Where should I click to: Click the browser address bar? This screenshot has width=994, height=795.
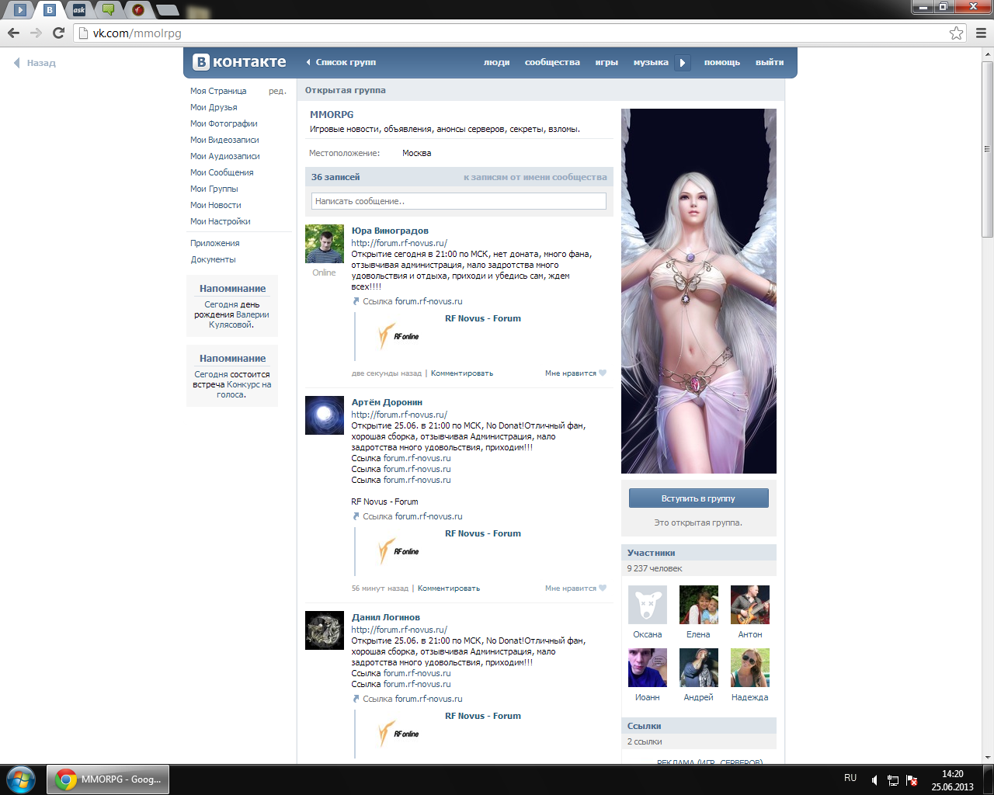513,33
